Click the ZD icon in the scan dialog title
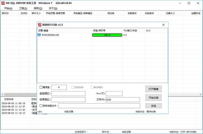 point(40,25)
